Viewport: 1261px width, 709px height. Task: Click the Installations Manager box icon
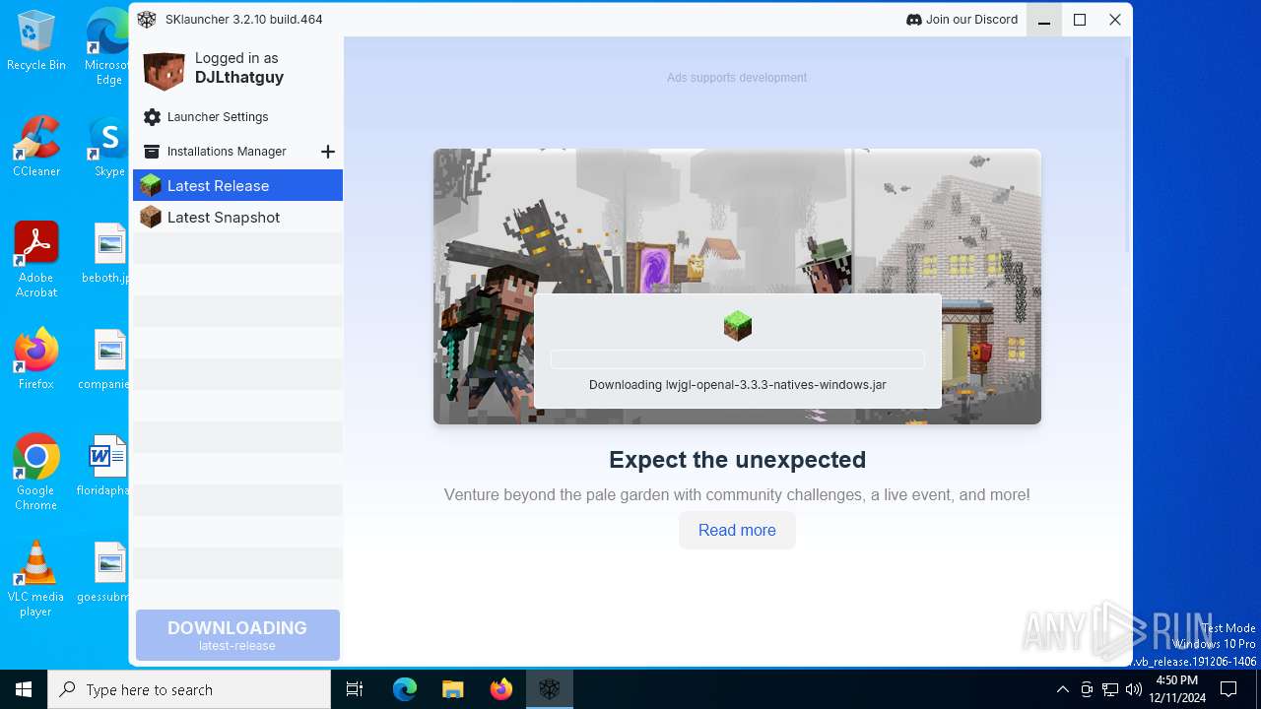click(x=152, y=152)
